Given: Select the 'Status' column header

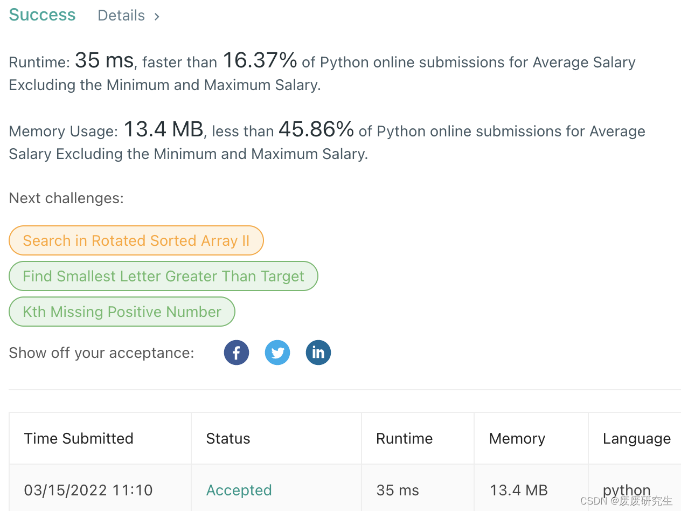Looking at the screenshot, I should click(228, 438).
